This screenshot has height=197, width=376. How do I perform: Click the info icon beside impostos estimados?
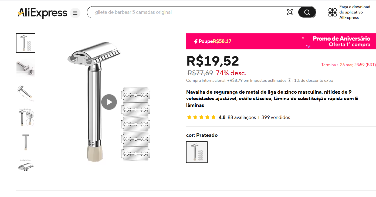pos(289,80)
